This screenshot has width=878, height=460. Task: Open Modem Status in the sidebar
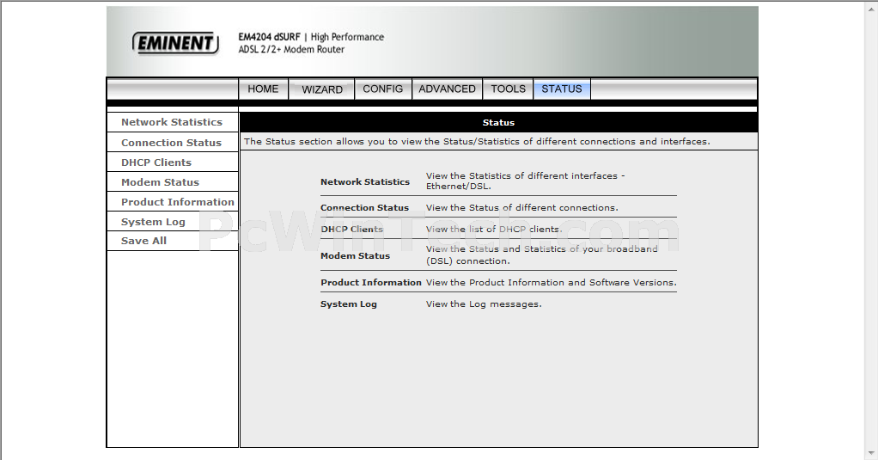[x=160, y=182]
